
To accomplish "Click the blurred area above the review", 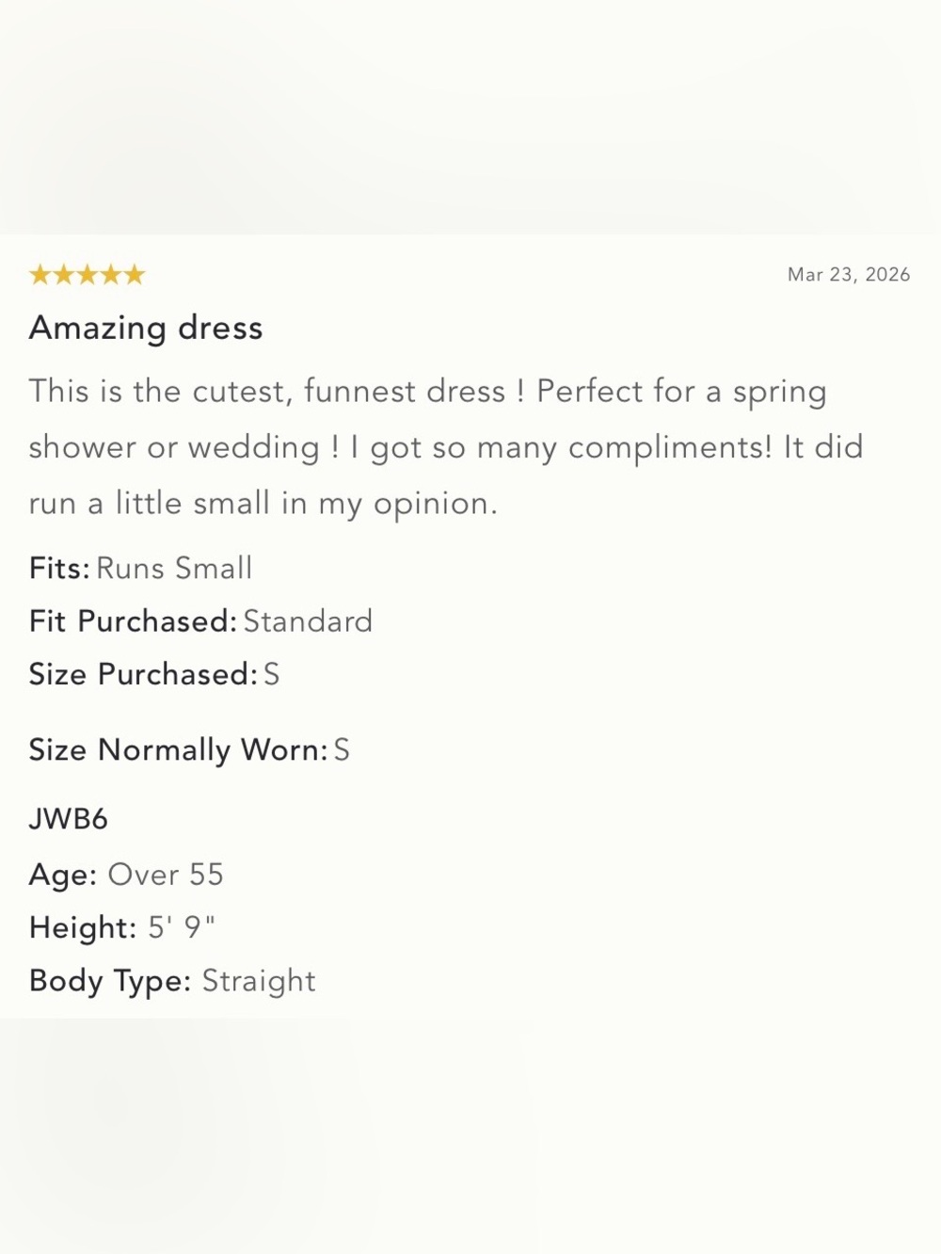I will pos(470,117).
